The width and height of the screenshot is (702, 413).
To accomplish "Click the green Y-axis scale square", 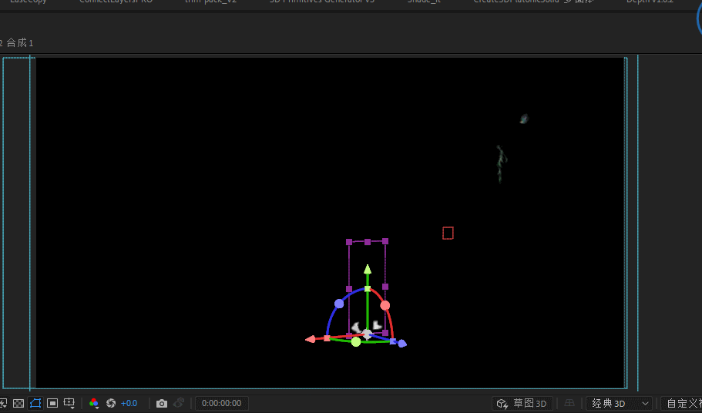I will [x=368, y=289].
